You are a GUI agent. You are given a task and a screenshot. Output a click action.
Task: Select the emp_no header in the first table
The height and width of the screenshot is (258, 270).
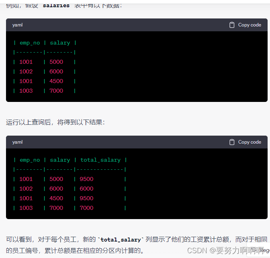30,43
